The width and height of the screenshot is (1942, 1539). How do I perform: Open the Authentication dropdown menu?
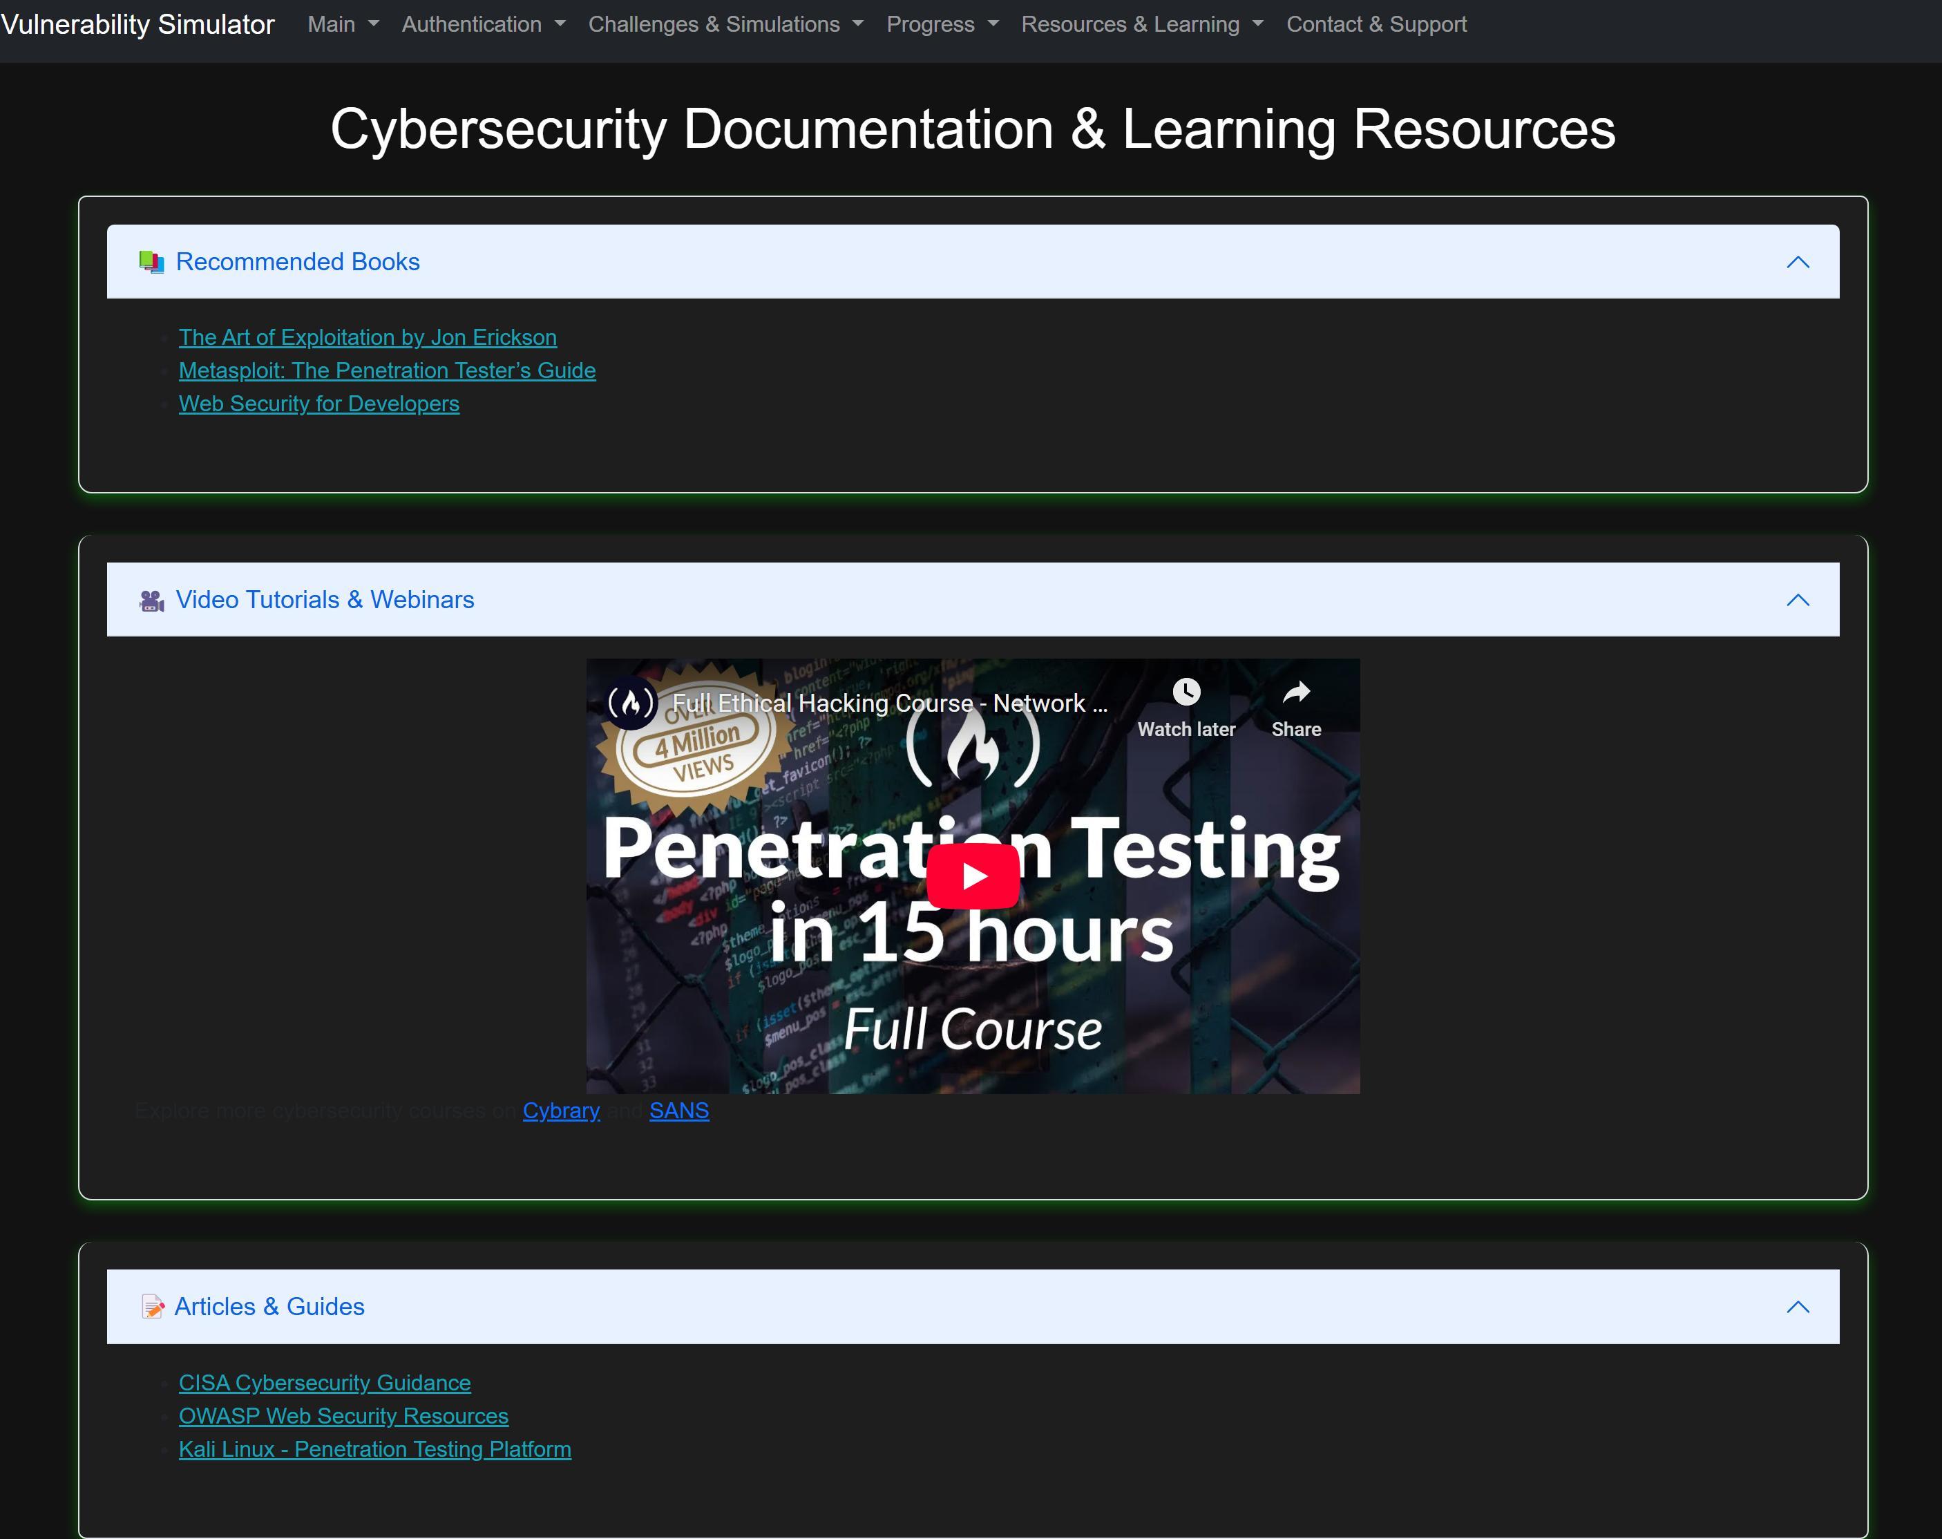tap(483, 24)
